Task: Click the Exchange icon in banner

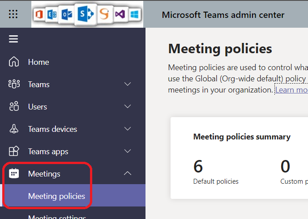Action: (x=53, y=15)
